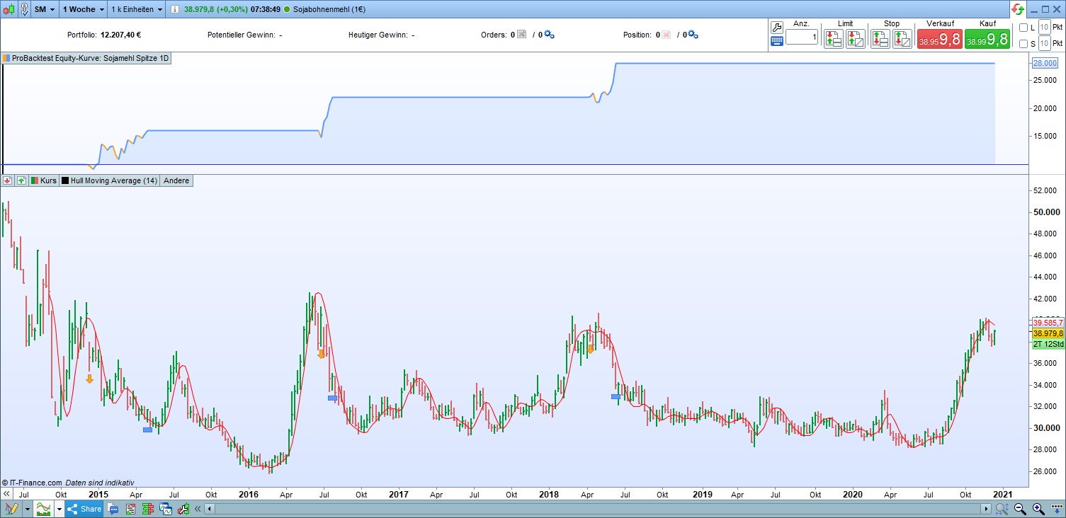Expand the drawing tools dropdown arrow
Viewport: 1066px width, 518px height.
28,509
